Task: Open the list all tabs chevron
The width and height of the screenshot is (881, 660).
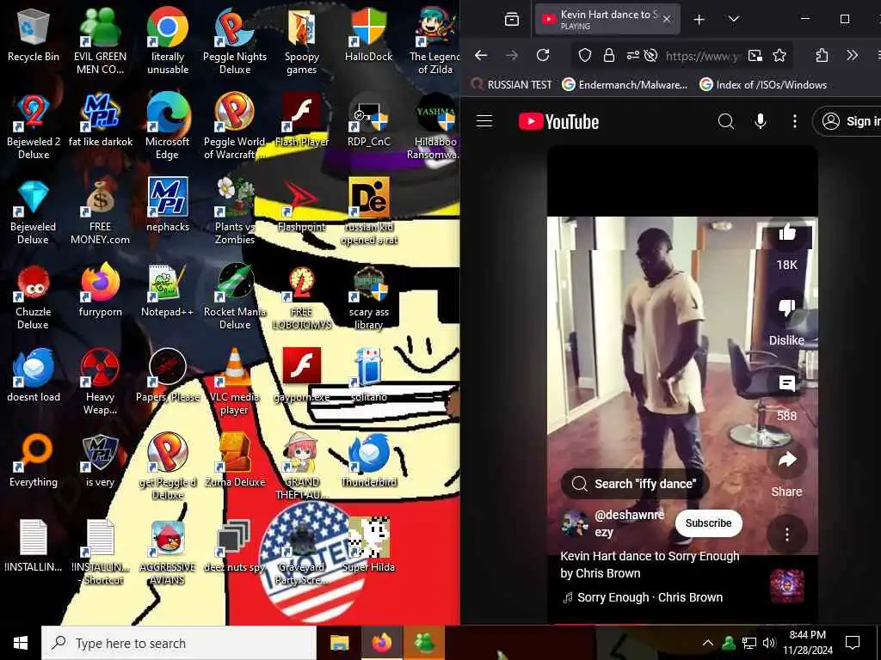Action: [733, 19]
